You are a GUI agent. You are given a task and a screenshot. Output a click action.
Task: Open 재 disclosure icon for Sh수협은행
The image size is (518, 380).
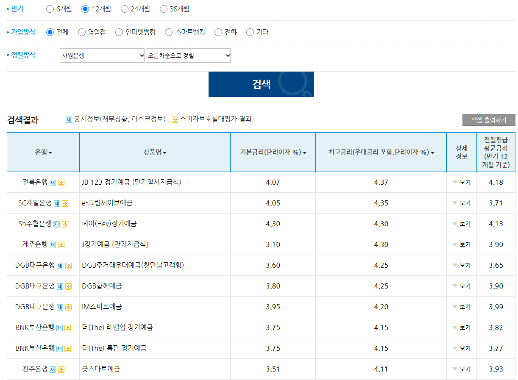pos(56,224)
